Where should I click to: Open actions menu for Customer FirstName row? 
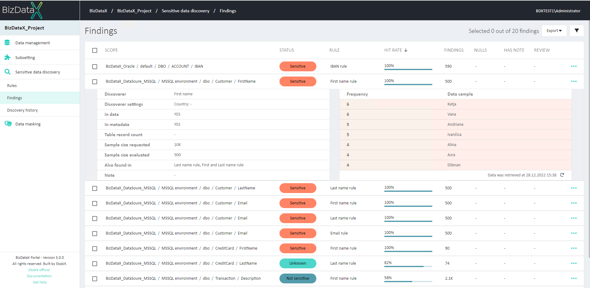point(574,81)
